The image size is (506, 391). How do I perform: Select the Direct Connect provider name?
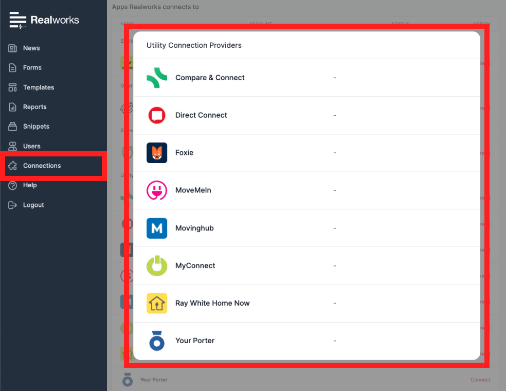[202, 115]
